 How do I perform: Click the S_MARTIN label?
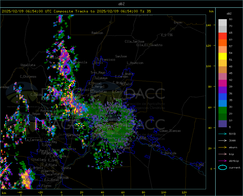tap(112, 120)
